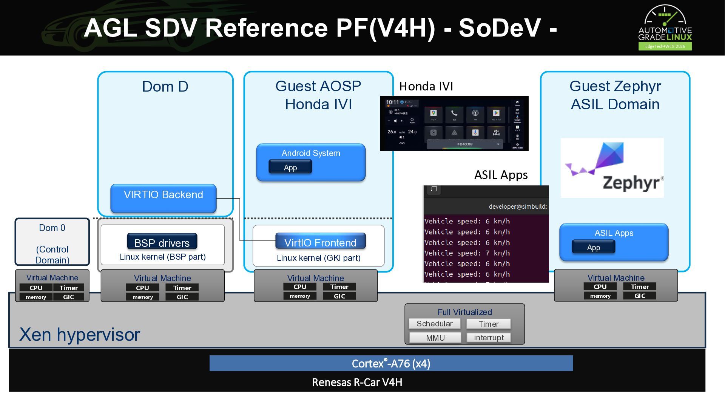
Task: Open the vehicle drivetrain tile in Honda IVI
Action: point(496,133)
